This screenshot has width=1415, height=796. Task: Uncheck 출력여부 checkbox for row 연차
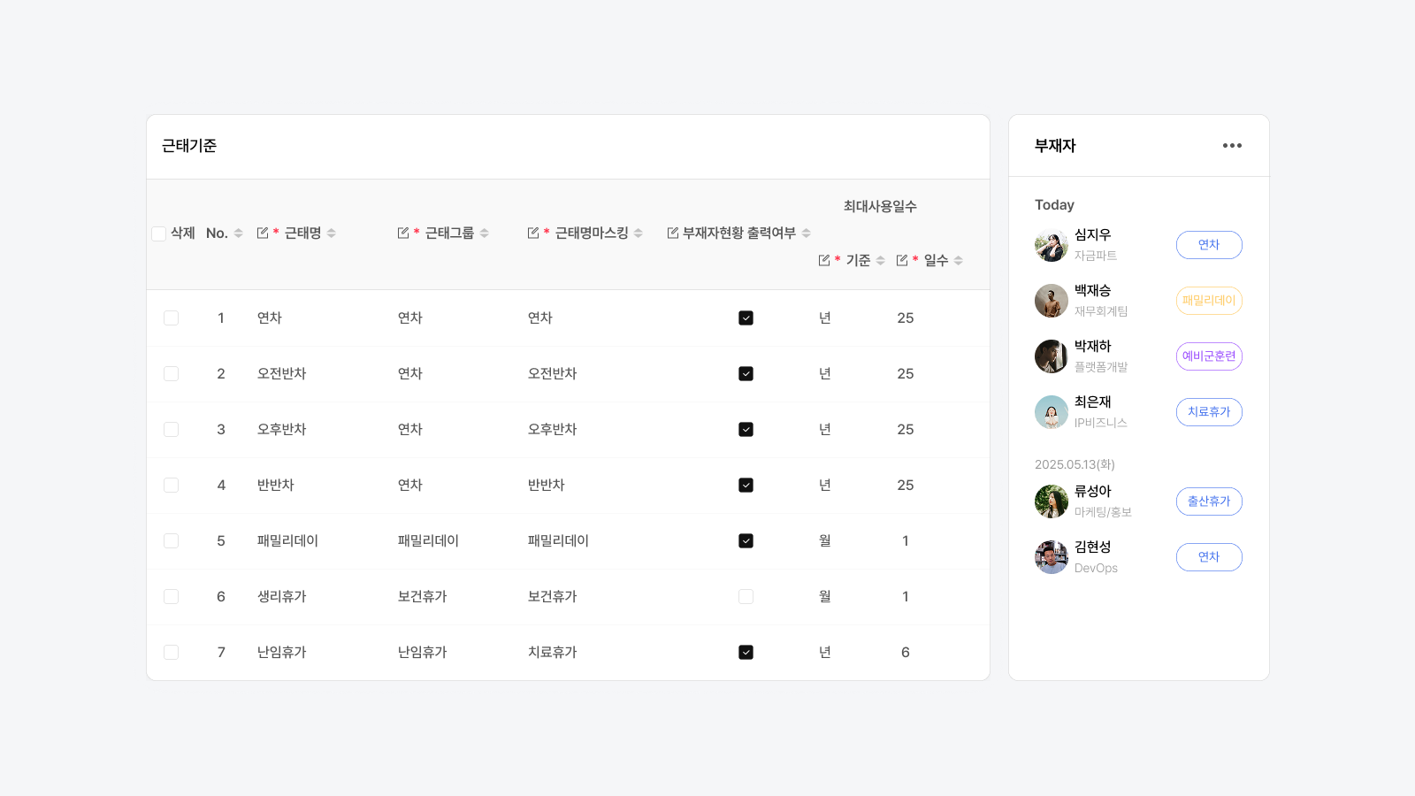pos(746,318)
